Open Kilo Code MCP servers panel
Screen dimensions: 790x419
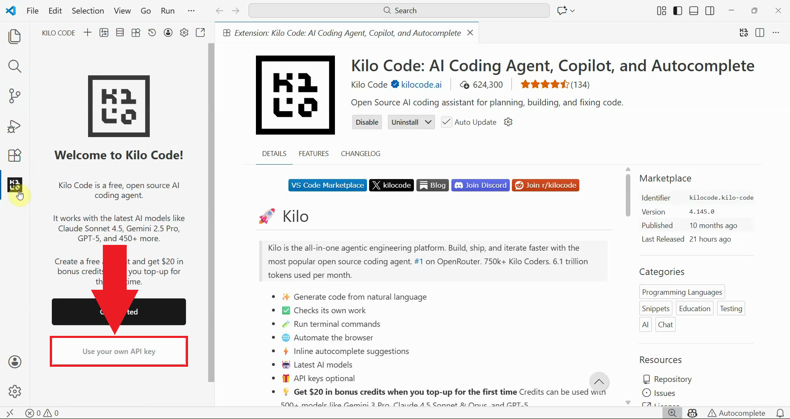pyautogui.click(x=119, y=33)
